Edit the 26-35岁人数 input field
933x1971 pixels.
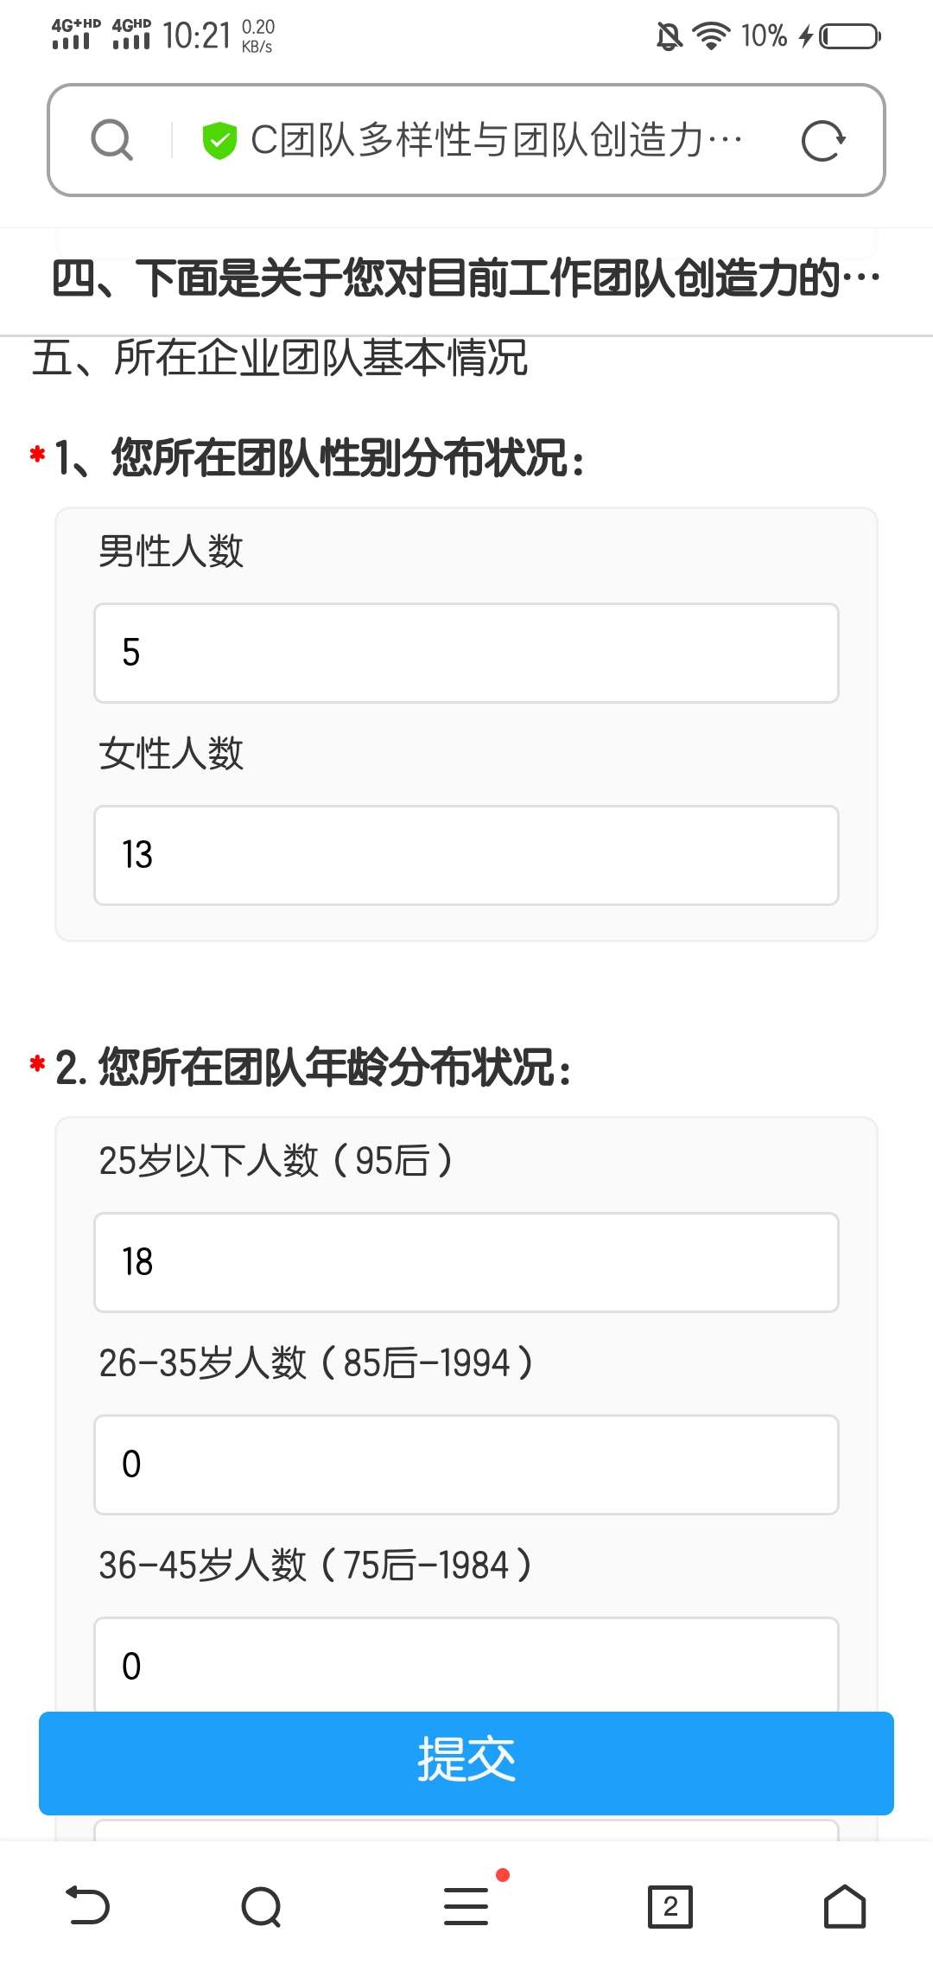466,1464
